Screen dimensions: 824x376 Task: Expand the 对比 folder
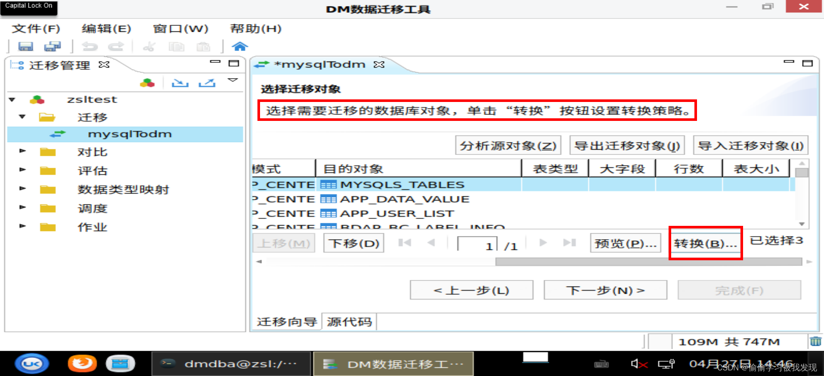[23, 151]
